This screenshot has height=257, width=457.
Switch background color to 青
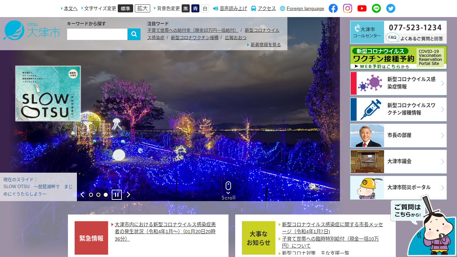[195, 8]
